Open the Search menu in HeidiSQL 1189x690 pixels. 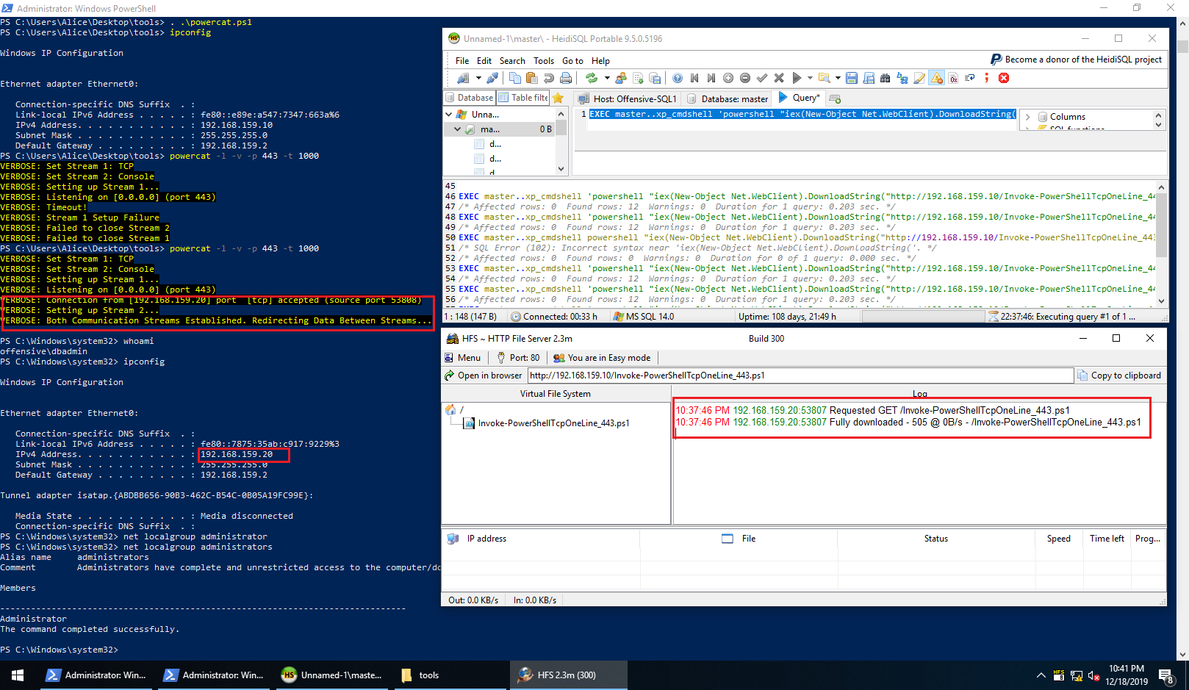pyautogui.click(x=512, y=60)
